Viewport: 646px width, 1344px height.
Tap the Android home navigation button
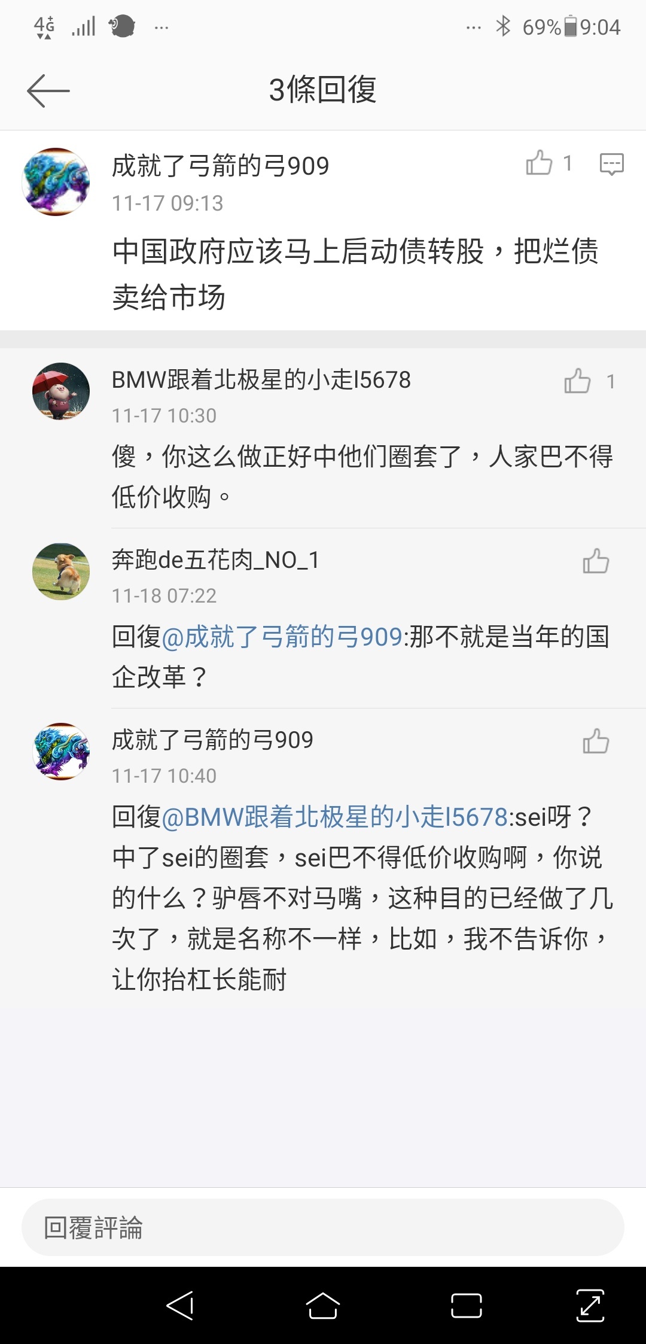tap(323, 1305)
